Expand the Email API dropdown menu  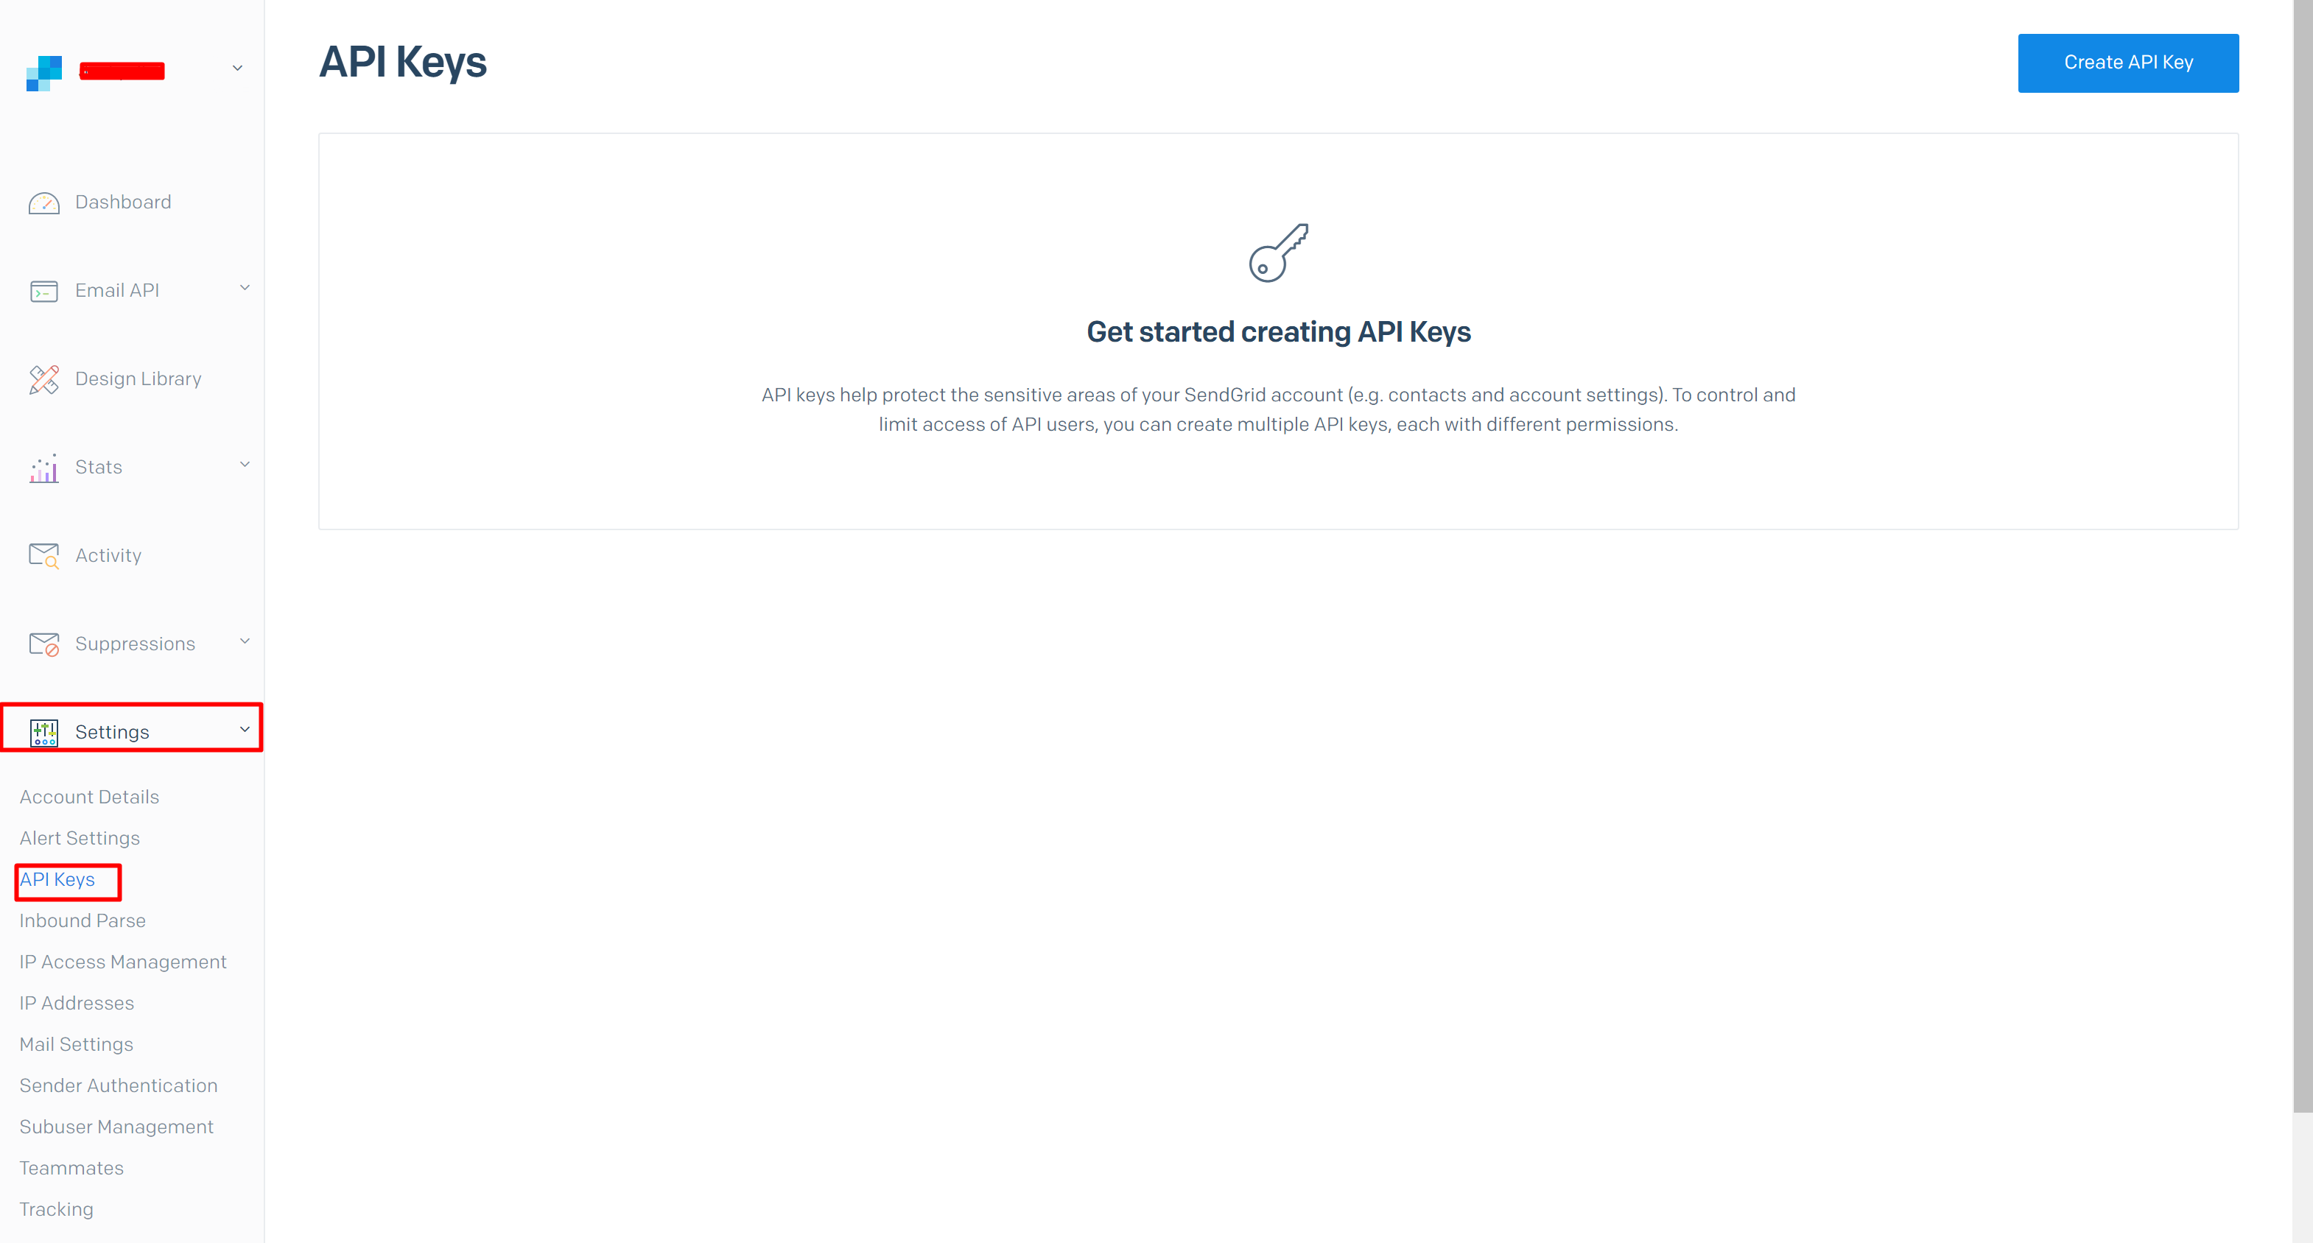[133, 289]
